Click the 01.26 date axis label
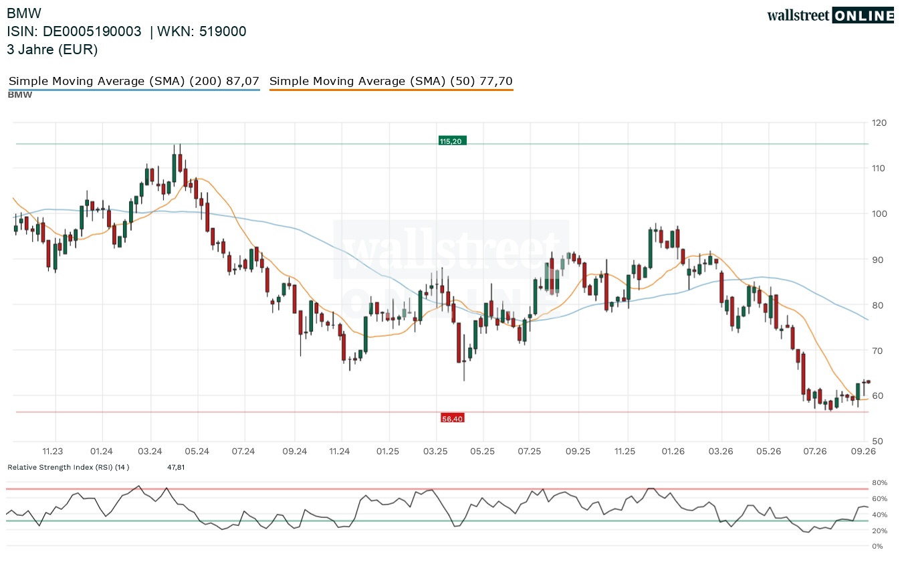Viewport: 902px width, 564px height. [x=673, y=452]
